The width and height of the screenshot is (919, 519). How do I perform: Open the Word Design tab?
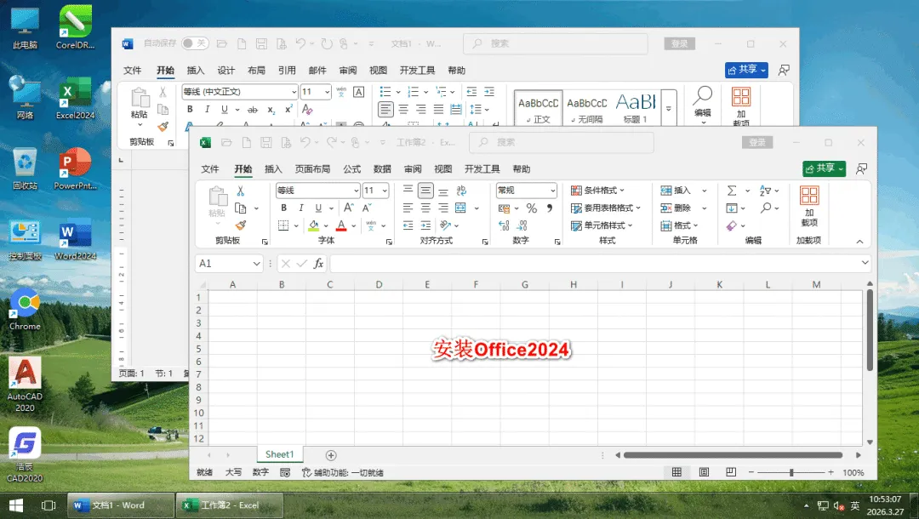tap(226, 71)
